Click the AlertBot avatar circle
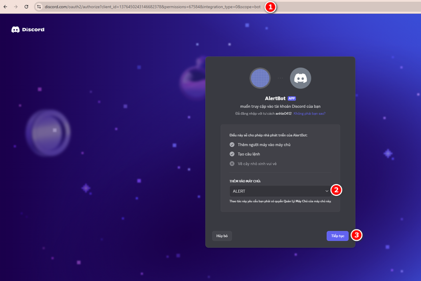Image resolution: width=421 pixels, height=281 pixels. pos(260,78)
